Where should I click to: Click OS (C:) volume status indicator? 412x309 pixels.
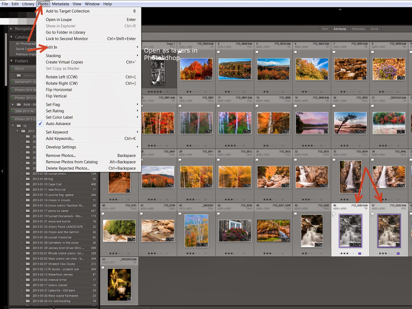(12, 69)
